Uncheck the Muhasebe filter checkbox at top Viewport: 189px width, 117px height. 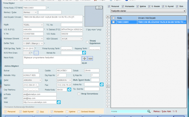[123, 6]
